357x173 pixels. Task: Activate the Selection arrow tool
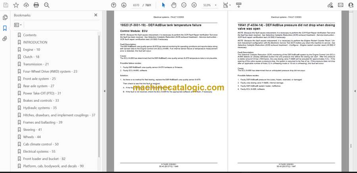point(163,5)
